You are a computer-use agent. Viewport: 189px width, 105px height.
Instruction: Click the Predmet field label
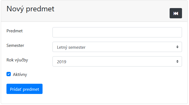(x=15, y=31)
